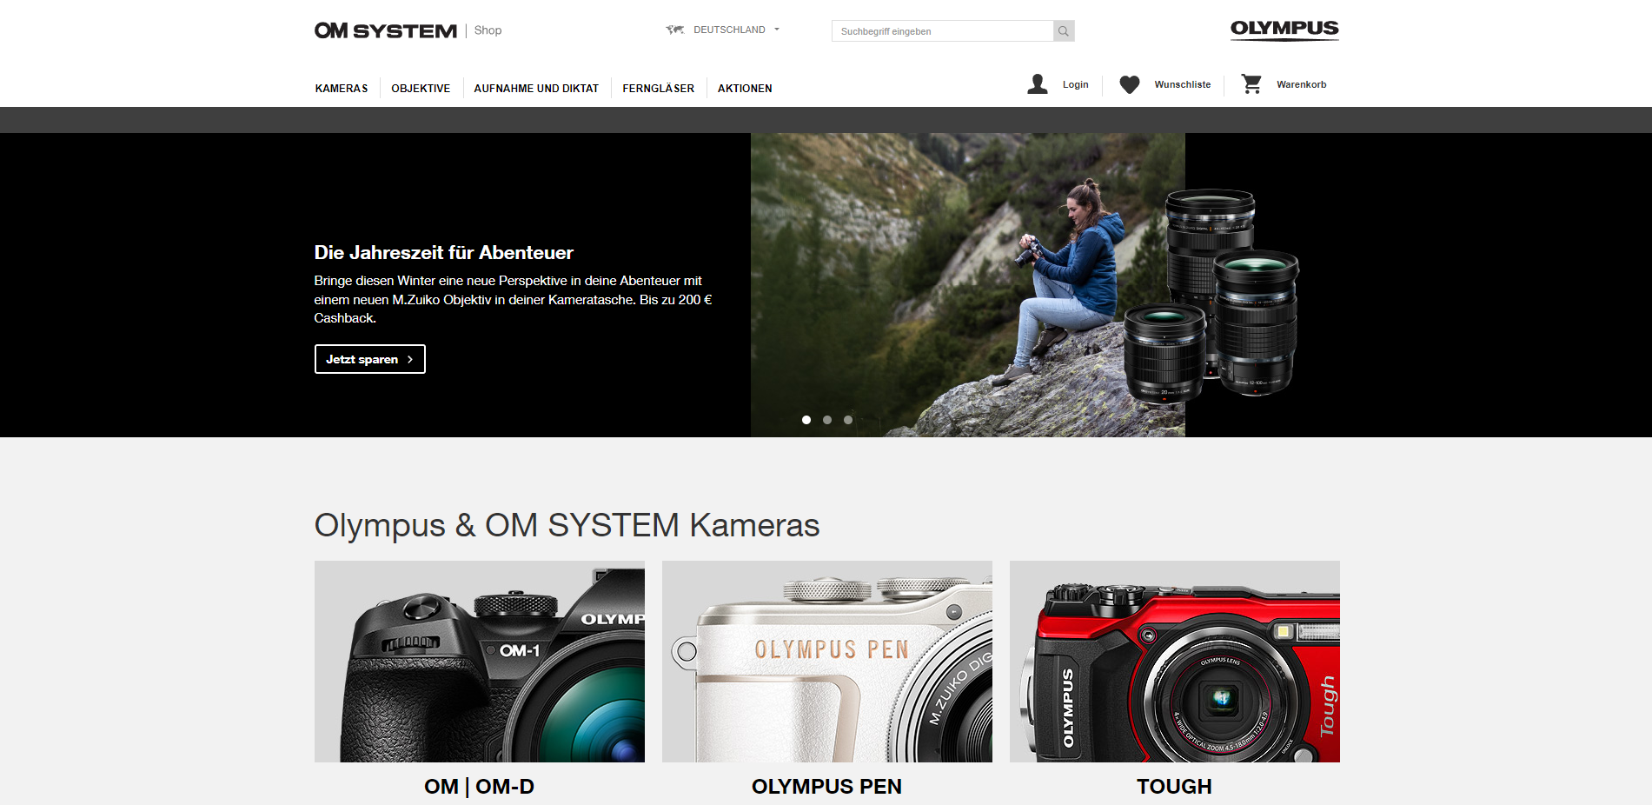Image resolution: width=1652 pixels, height=805 pixels.
Task: Click the TOUGH category title
Action: 1175,787
